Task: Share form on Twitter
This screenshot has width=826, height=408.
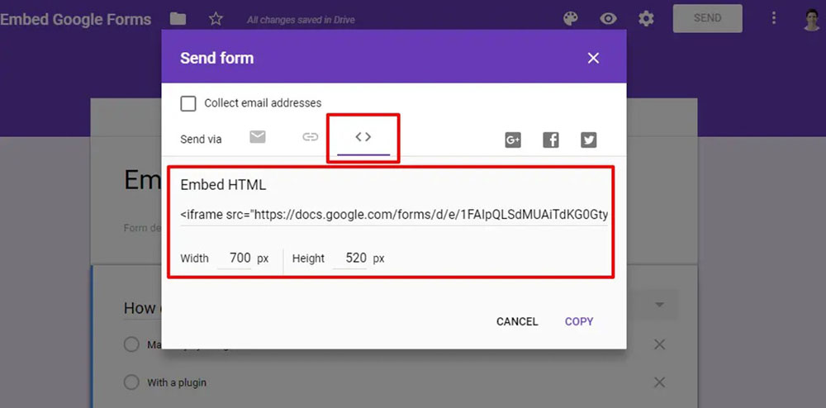Action: (x=588, y=140)
